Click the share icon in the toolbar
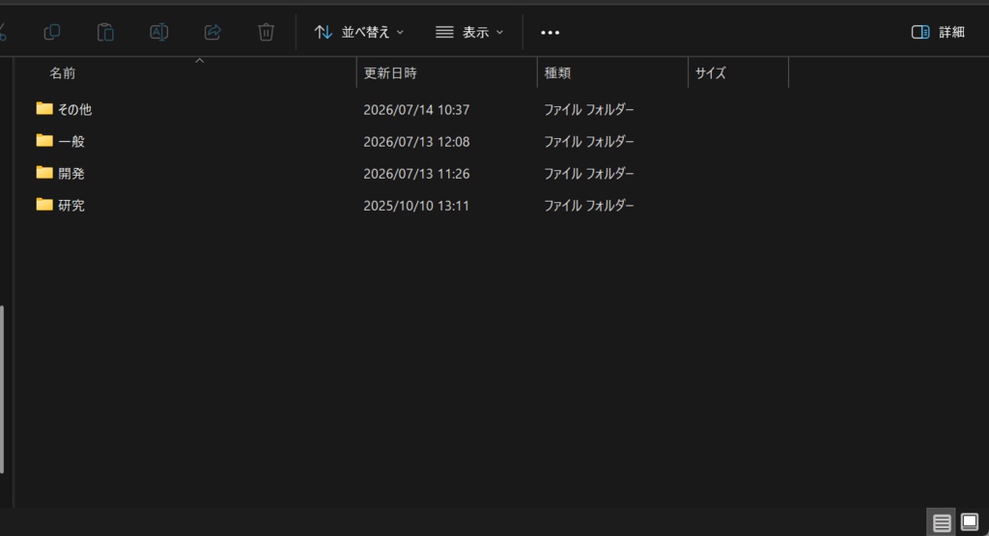 [212, 32]
